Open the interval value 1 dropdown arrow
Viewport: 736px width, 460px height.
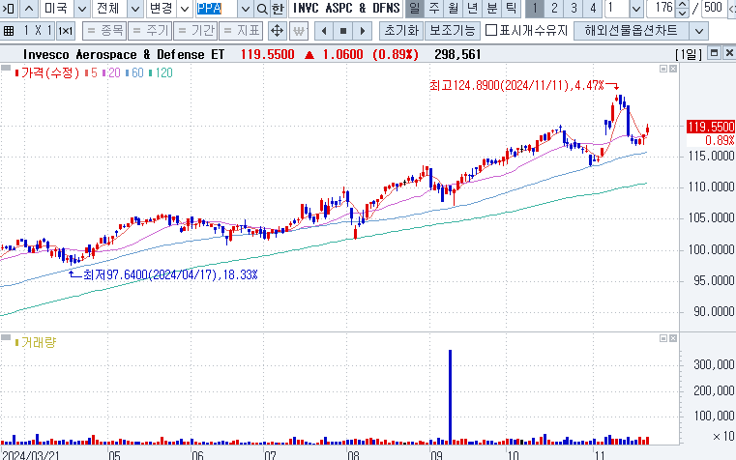(x=636, y=9)
